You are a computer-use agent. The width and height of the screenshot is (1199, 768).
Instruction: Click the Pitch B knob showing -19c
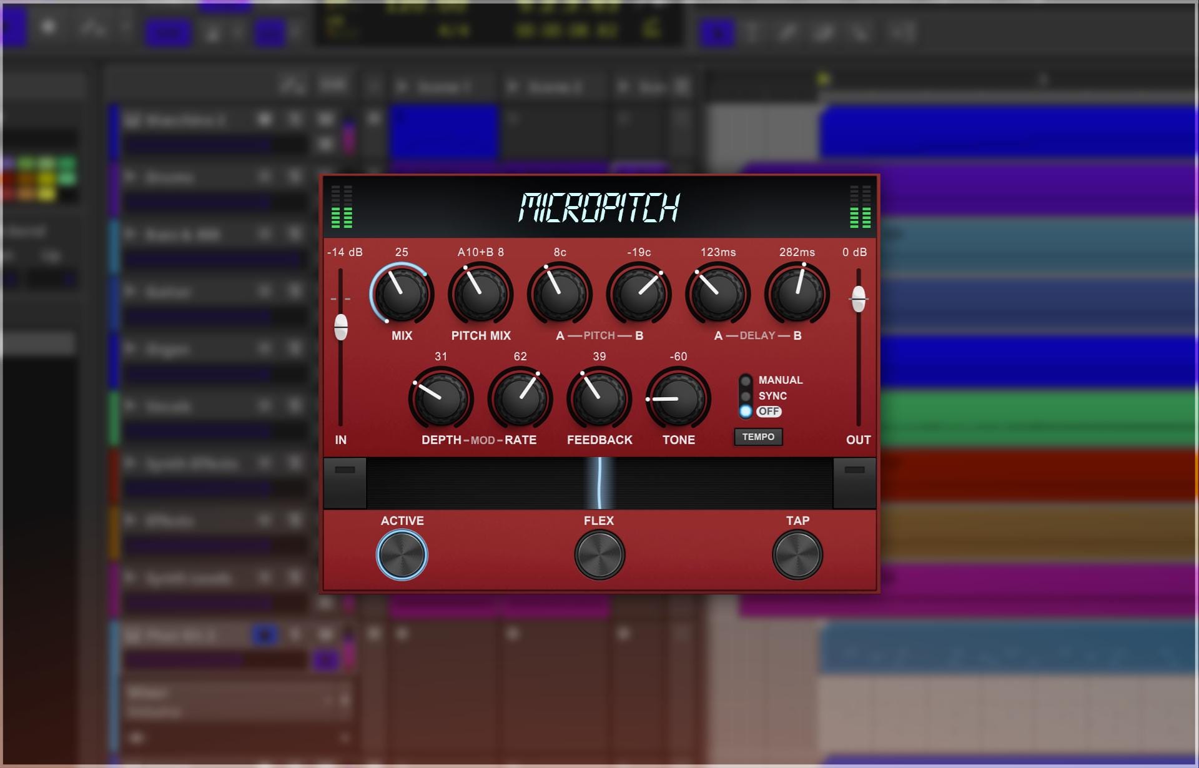pyautogui.click(x=639, y=293)
